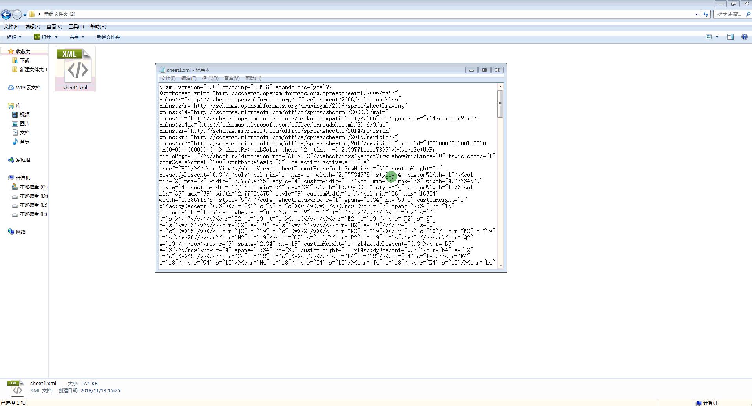752x406 pixels.
Task: Click the Explorer back navigation arrow
Action: click(6, 14)
